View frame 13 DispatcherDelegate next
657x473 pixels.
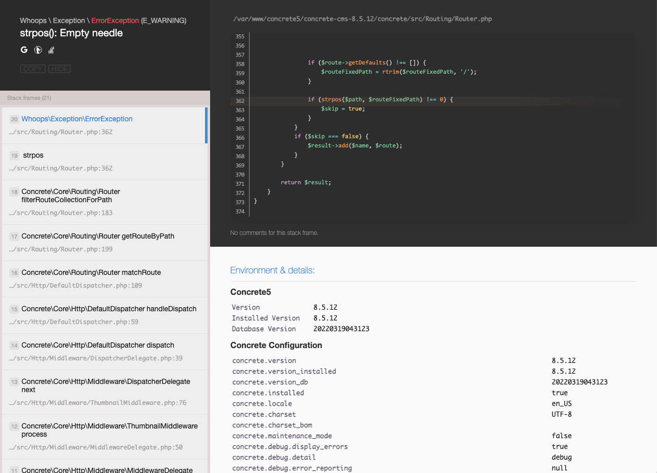click(105, 392)
